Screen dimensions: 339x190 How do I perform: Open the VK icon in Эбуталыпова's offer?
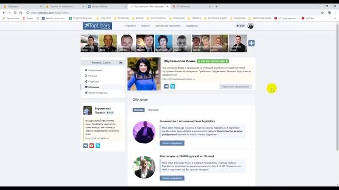166,87
